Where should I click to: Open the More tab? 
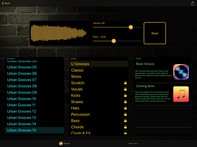pyautogui.click(x=133, y=143)
